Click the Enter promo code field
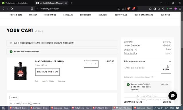Viewport: 183px width, 110px height. tap(142, 69)
